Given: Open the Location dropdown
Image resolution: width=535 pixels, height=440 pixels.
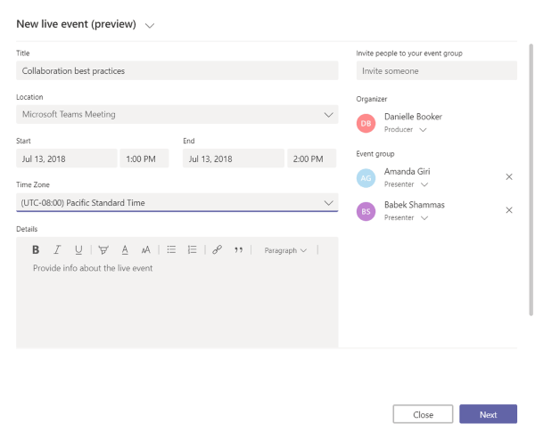Looking at the screenshot, I should tap(328, 115).
